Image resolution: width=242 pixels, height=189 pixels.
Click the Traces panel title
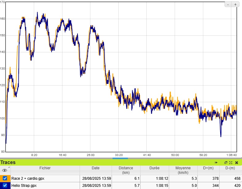[x=8, y=163]
